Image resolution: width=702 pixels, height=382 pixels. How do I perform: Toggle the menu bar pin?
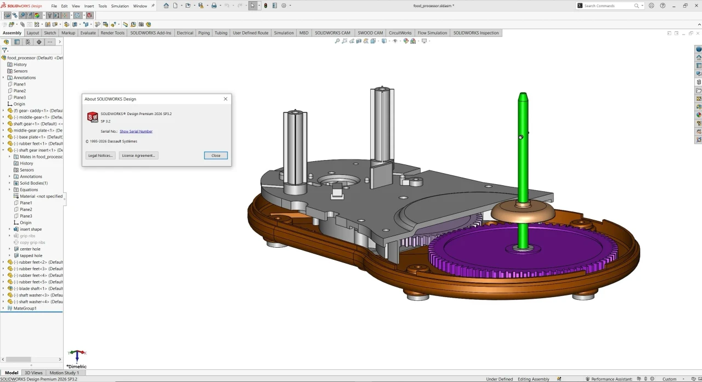[x=153, y=5]
